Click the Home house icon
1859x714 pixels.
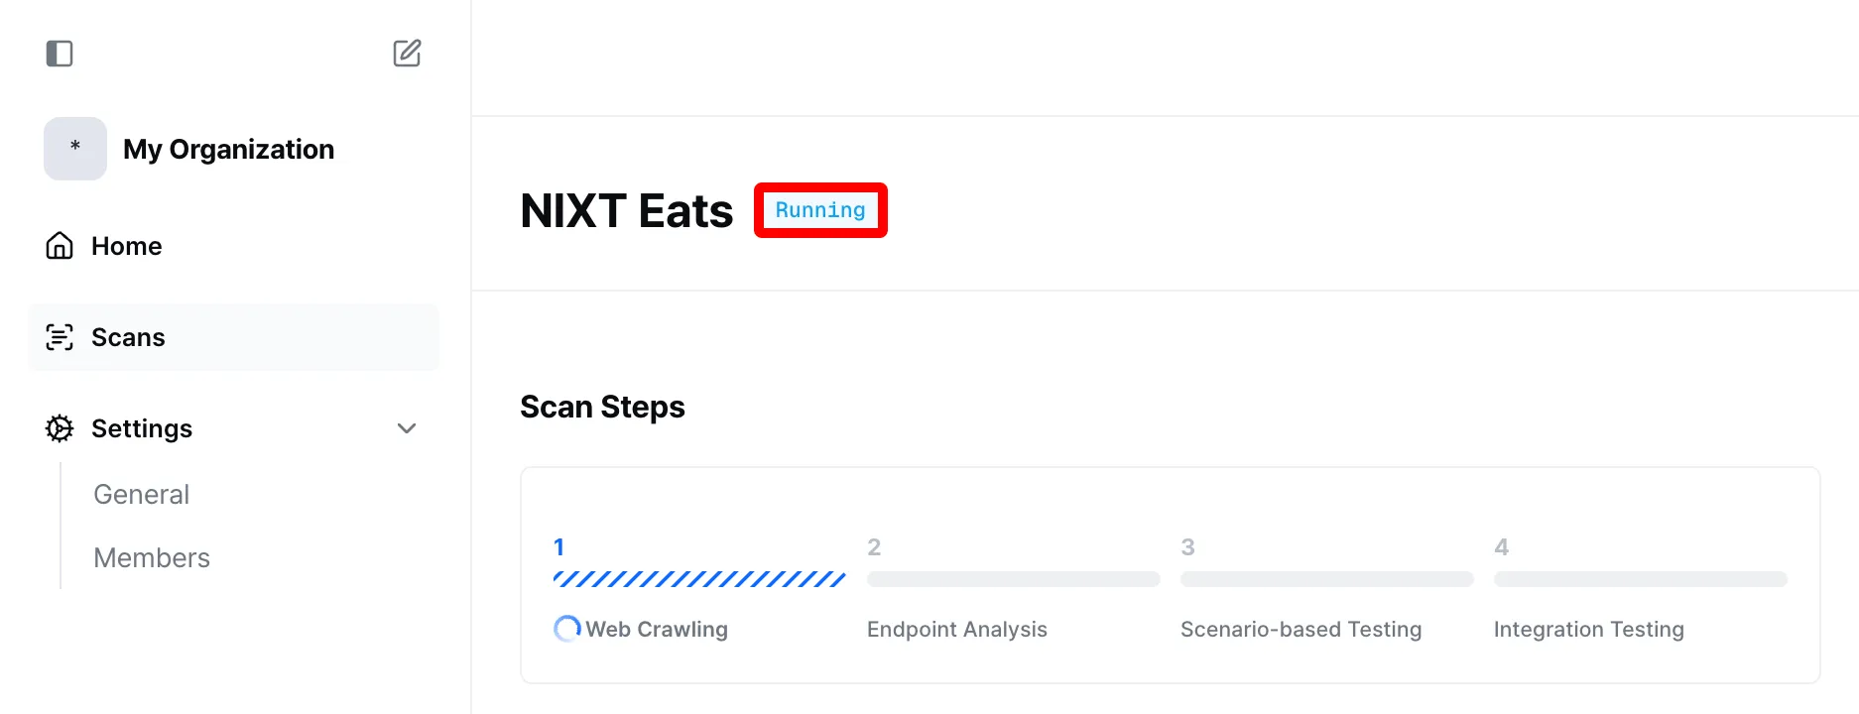[x=60, y=246]
